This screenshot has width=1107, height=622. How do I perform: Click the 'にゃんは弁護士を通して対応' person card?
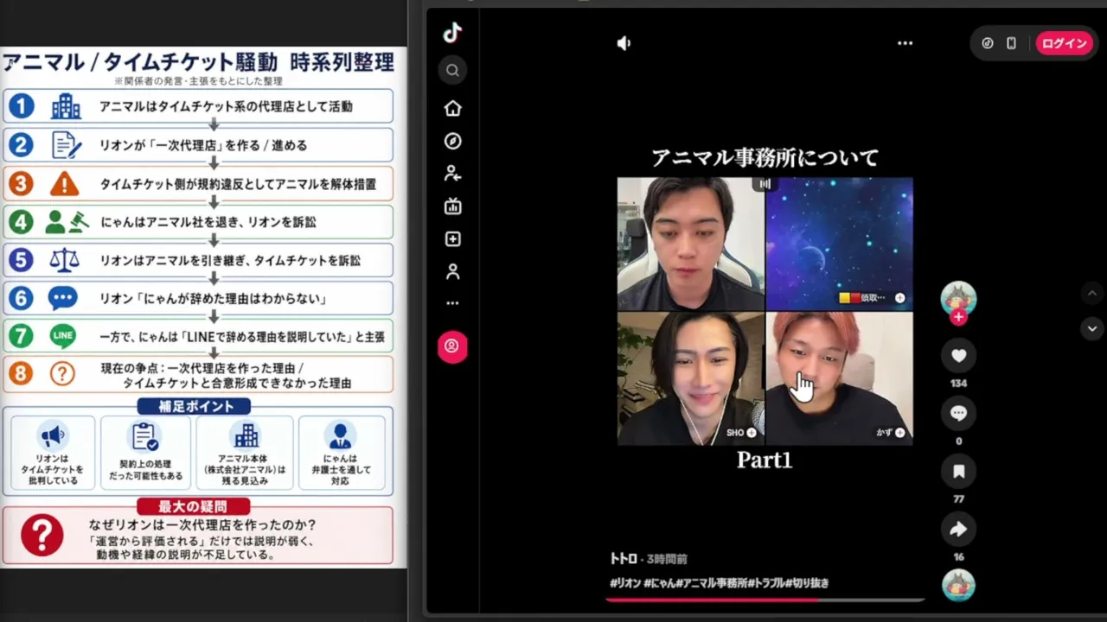point(341,453)
